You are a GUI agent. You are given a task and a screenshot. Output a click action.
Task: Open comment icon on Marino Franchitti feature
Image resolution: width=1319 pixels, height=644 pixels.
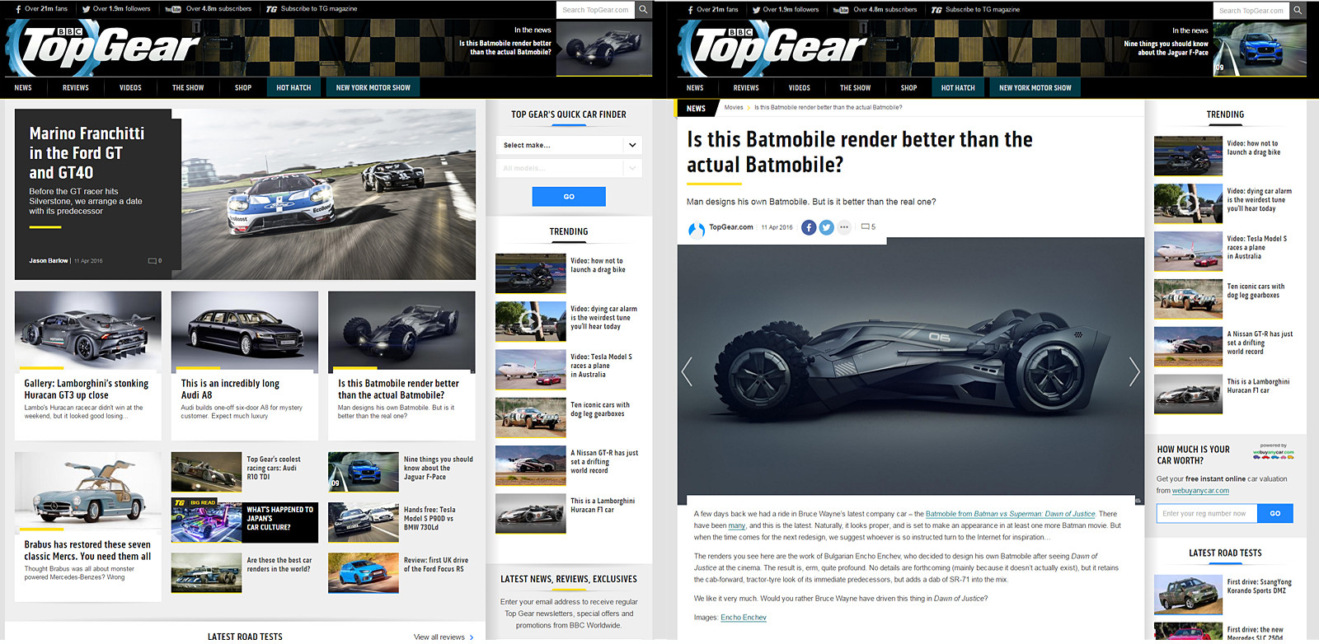154,260
